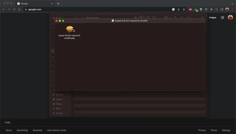Open the Chrome profile avatar in toolbar
The height and width of the screenshot is (134, 236).
click(x=227, y=9)
